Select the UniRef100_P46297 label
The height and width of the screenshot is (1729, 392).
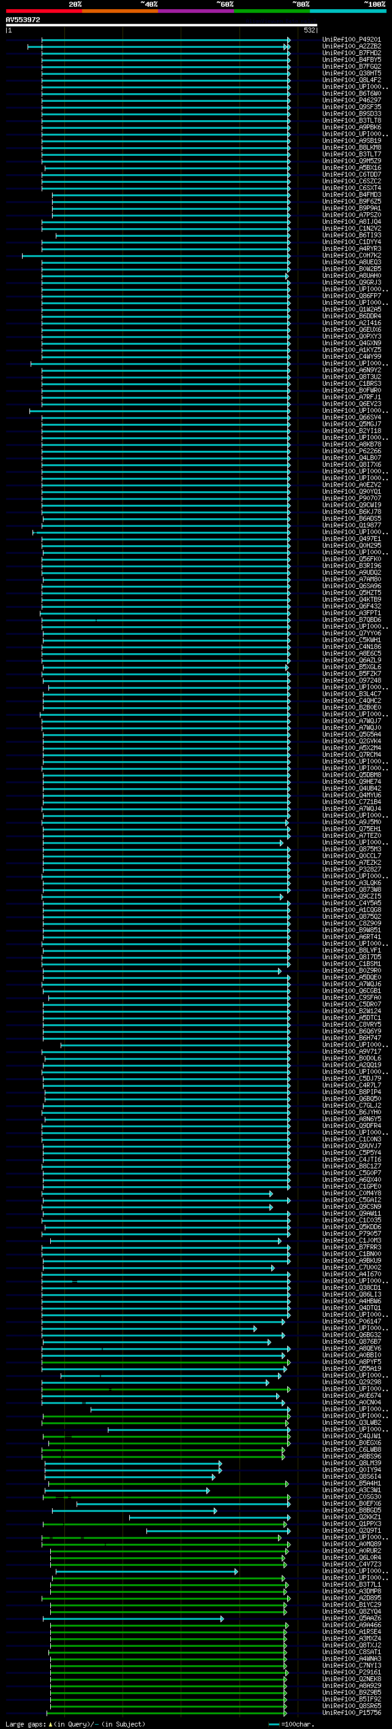coord(352,100)
